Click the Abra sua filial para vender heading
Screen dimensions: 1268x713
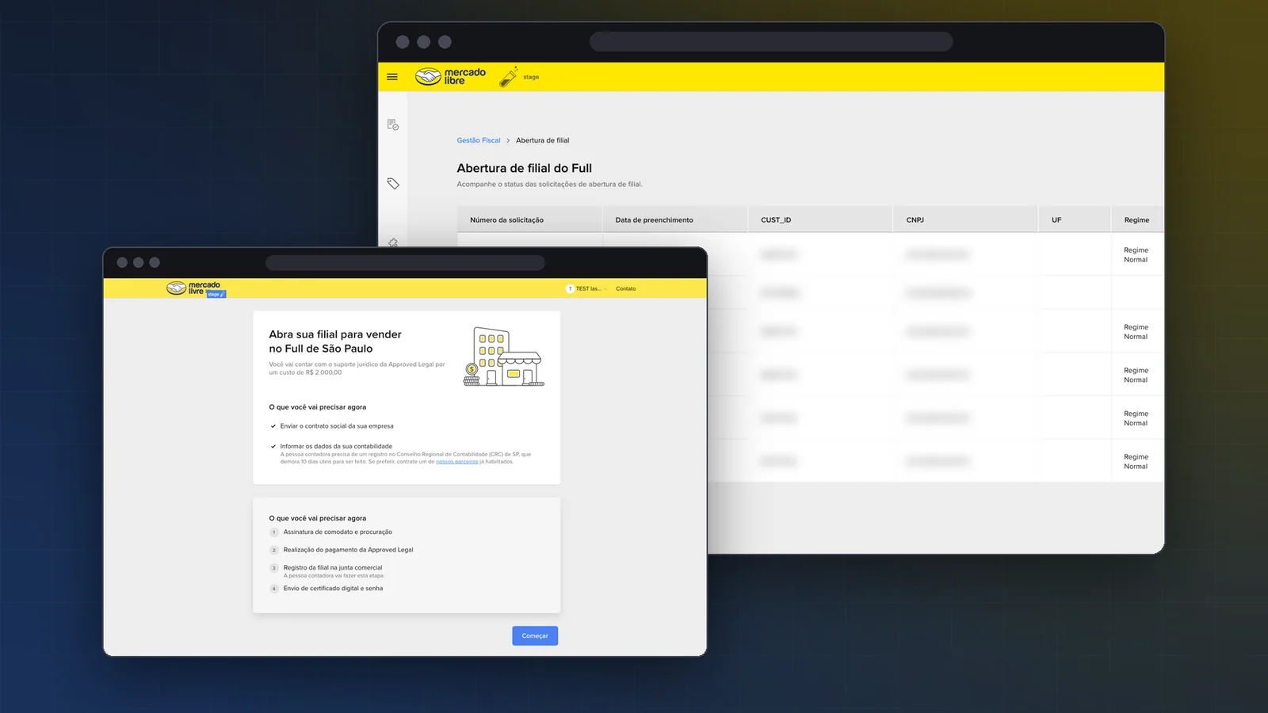coord(335,341)
